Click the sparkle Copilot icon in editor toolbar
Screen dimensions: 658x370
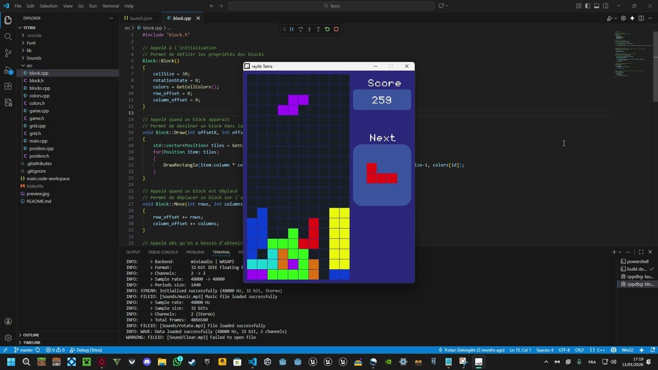coord(632,18)
